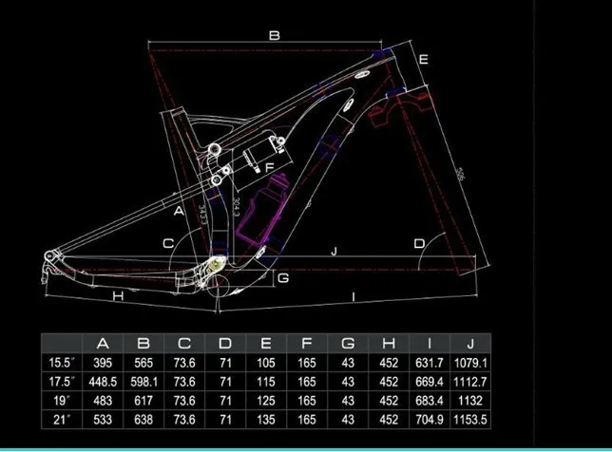
Task: Click the 395 seat tube value
Action: point(103,363)
